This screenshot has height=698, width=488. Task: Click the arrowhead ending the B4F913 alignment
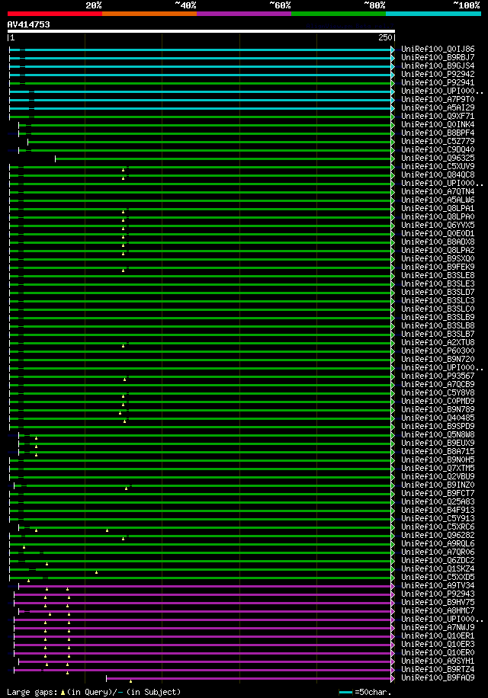point(393,511)
